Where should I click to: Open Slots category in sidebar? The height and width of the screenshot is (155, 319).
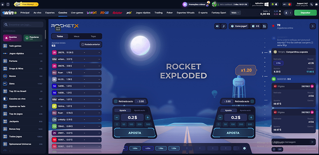click(x=23, y=83)
